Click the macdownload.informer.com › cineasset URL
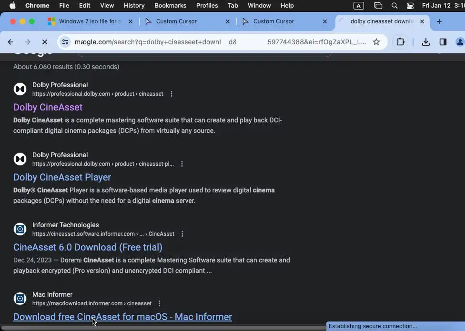This screenshot has height=331, width=465. point(92,303)
